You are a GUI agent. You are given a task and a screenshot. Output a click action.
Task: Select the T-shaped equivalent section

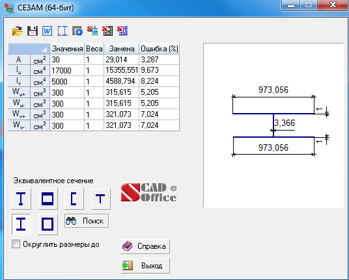[x=101, y=199]
